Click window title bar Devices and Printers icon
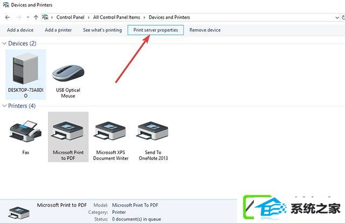This screenshot has width=345, height=223. (6, 5)
